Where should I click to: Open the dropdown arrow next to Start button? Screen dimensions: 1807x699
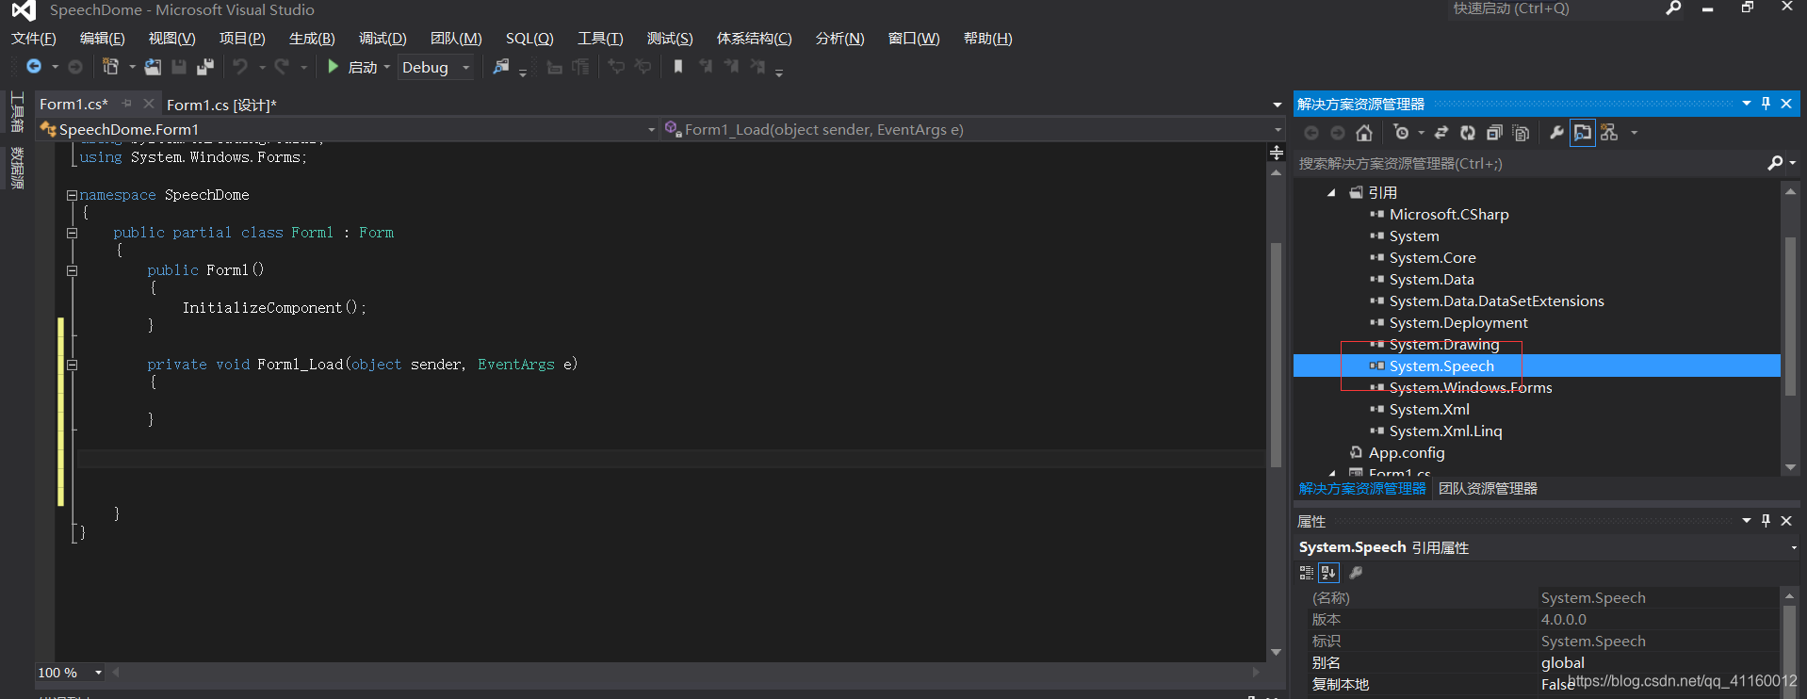387,67
